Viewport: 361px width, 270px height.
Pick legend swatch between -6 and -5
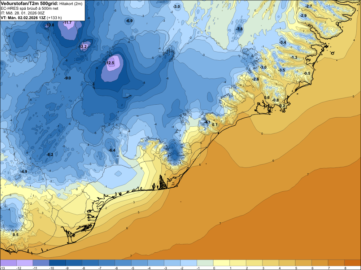click(123, 263)
